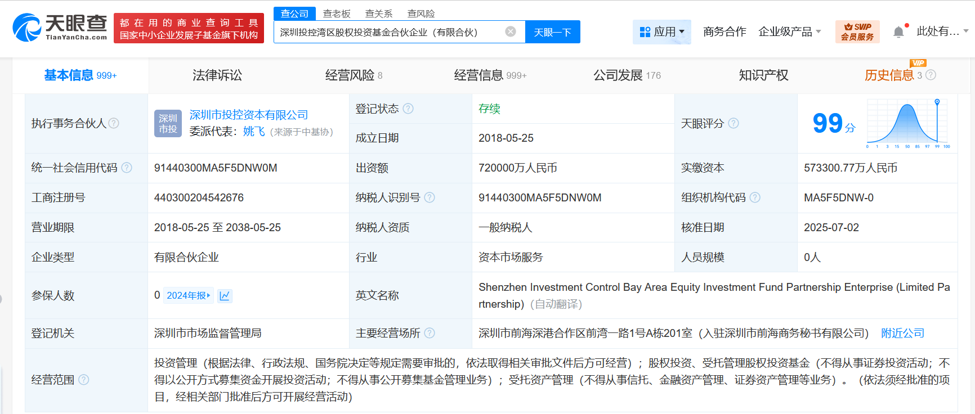Click the 天眼评分 score distribution chart

click(x=908, y=123)
